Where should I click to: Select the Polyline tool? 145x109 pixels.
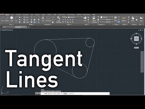click(x=7, y=19)
